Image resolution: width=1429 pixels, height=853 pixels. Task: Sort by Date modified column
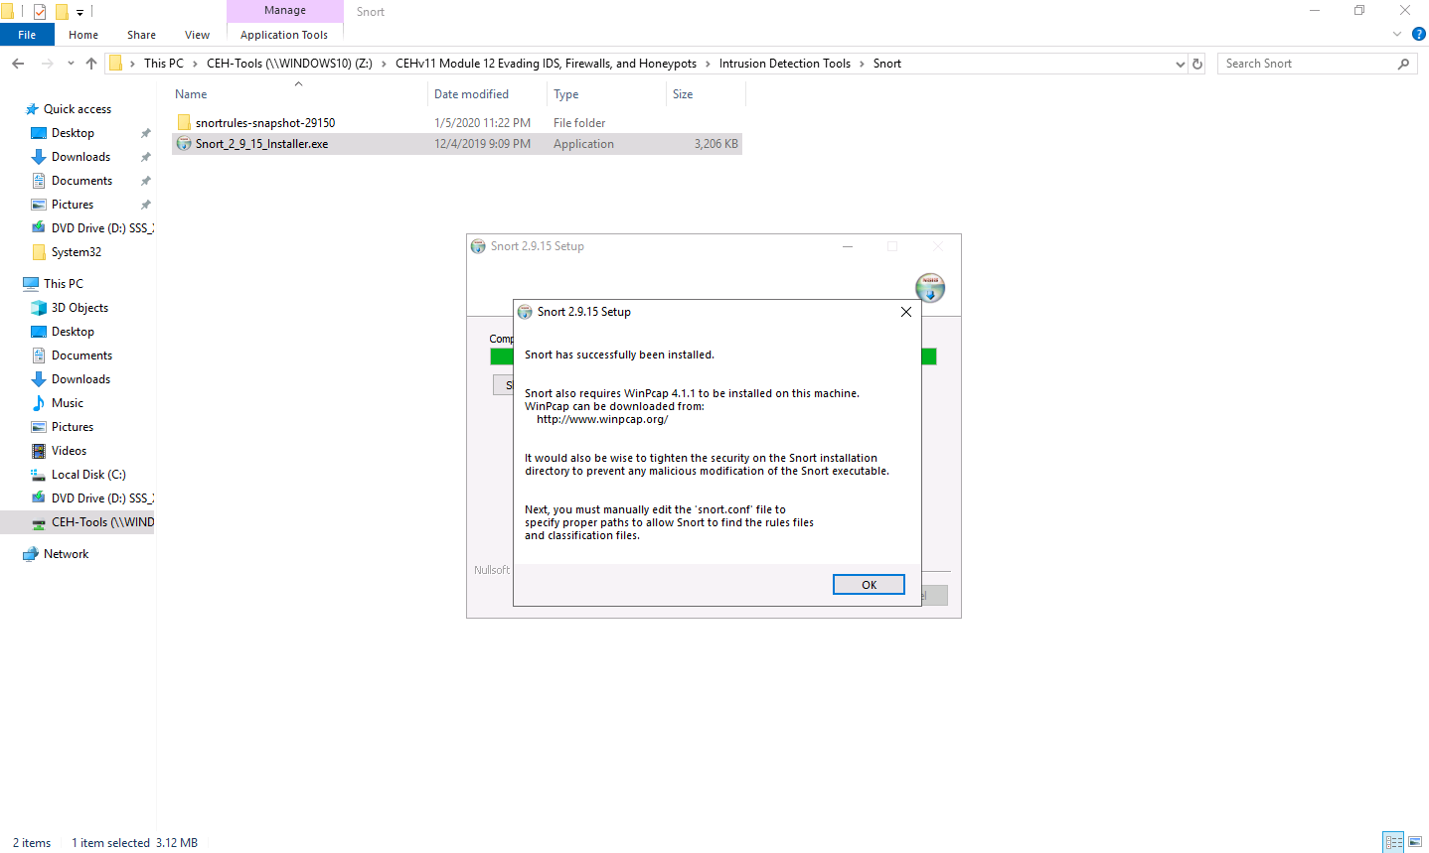pos(471,94)
